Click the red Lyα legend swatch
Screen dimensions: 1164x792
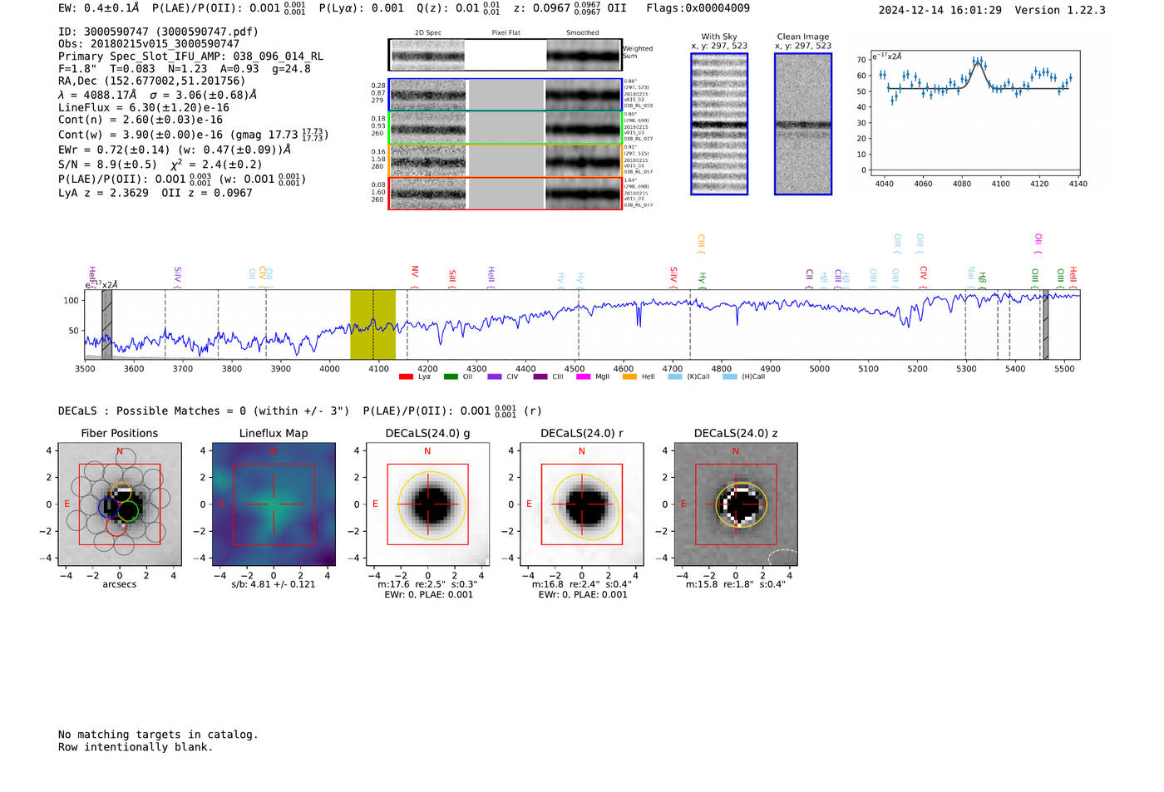pos(406,376)
